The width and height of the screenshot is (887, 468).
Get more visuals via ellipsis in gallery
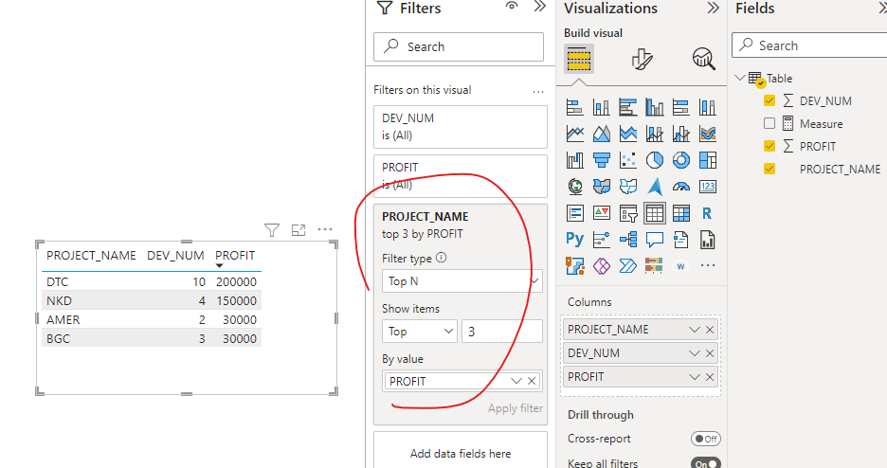pos(708,265)
